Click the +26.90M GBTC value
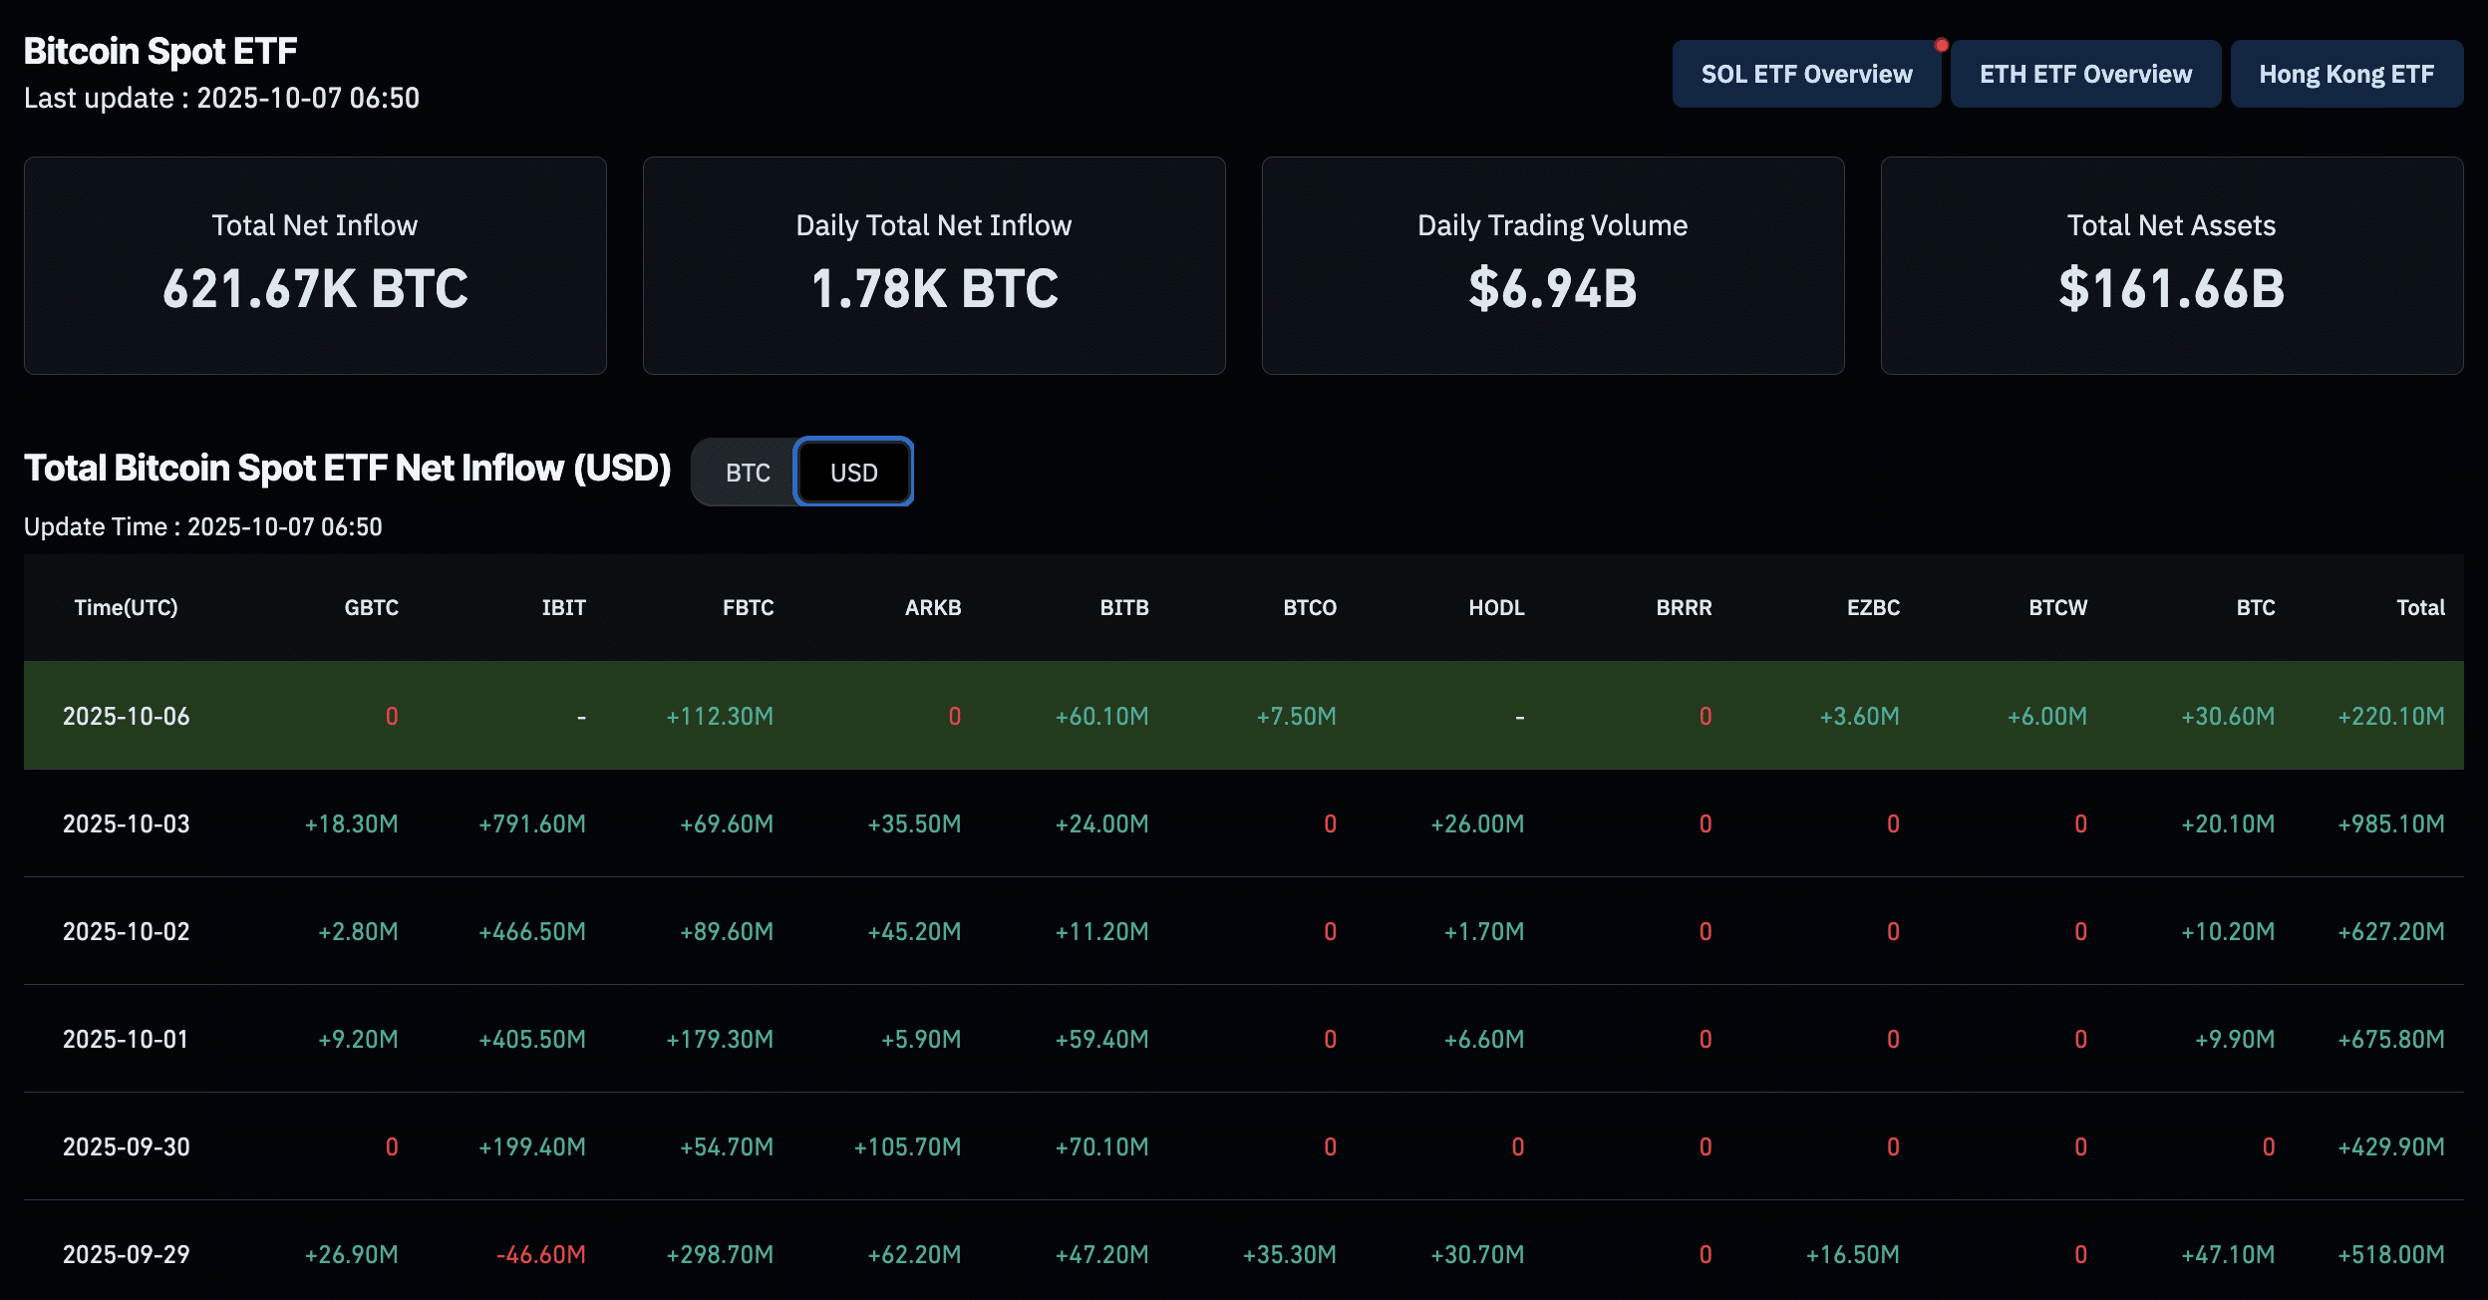The height and width of the screenshot is (1300, 2488). tap(352, 1255)
